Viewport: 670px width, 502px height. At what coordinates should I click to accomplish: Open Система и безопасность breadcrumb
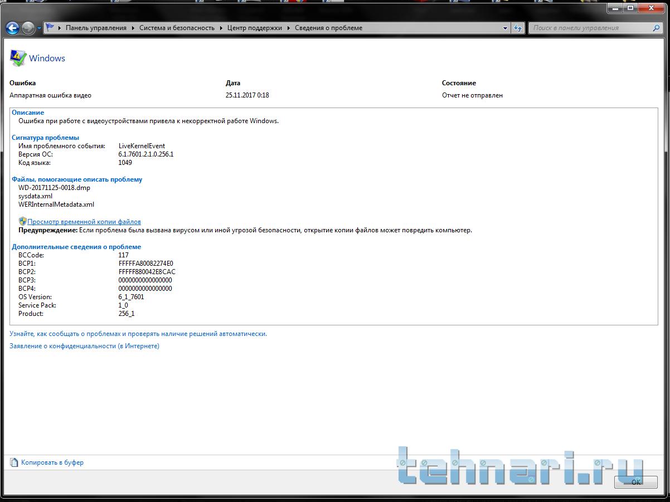pyautogui.click(x=177, y=28)
